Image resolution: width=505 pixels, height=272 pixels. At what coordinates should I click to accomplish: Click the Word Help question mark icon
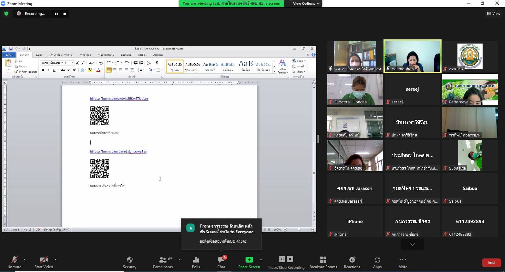pos(313,55)
